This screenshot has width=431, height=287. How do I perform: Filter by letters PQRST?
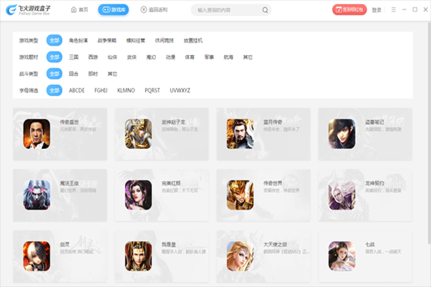tap(152, 90)
